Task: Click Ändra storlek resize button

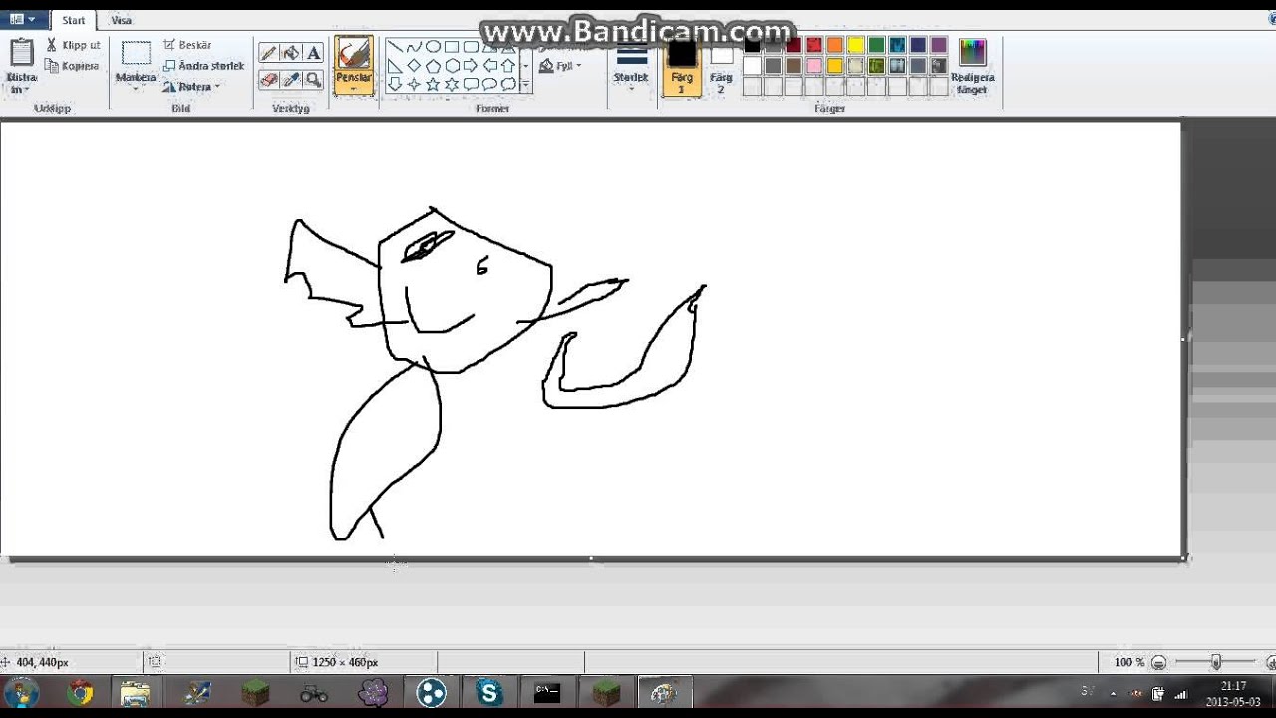Action: click(x=203, y=66)
